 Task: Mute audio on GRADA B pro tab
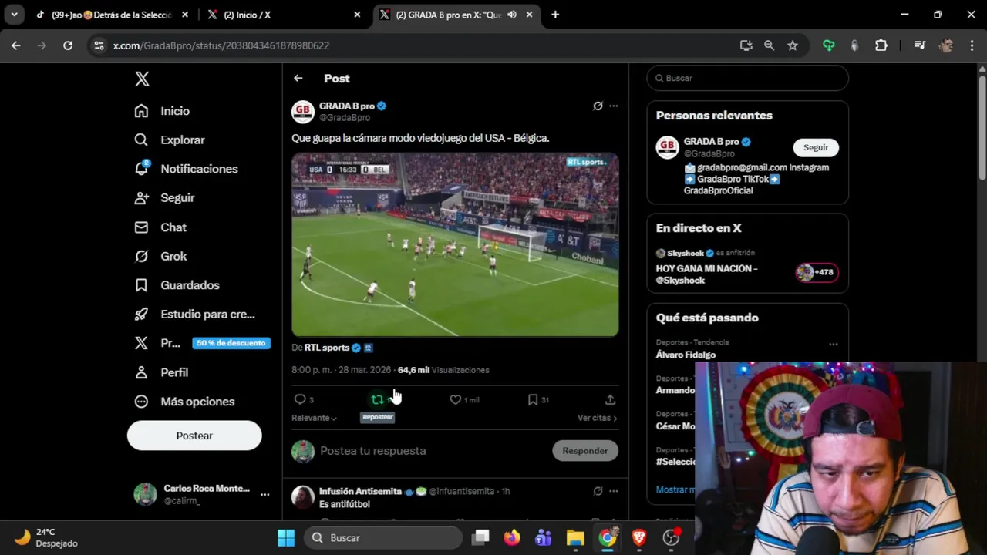coord(512,15)
